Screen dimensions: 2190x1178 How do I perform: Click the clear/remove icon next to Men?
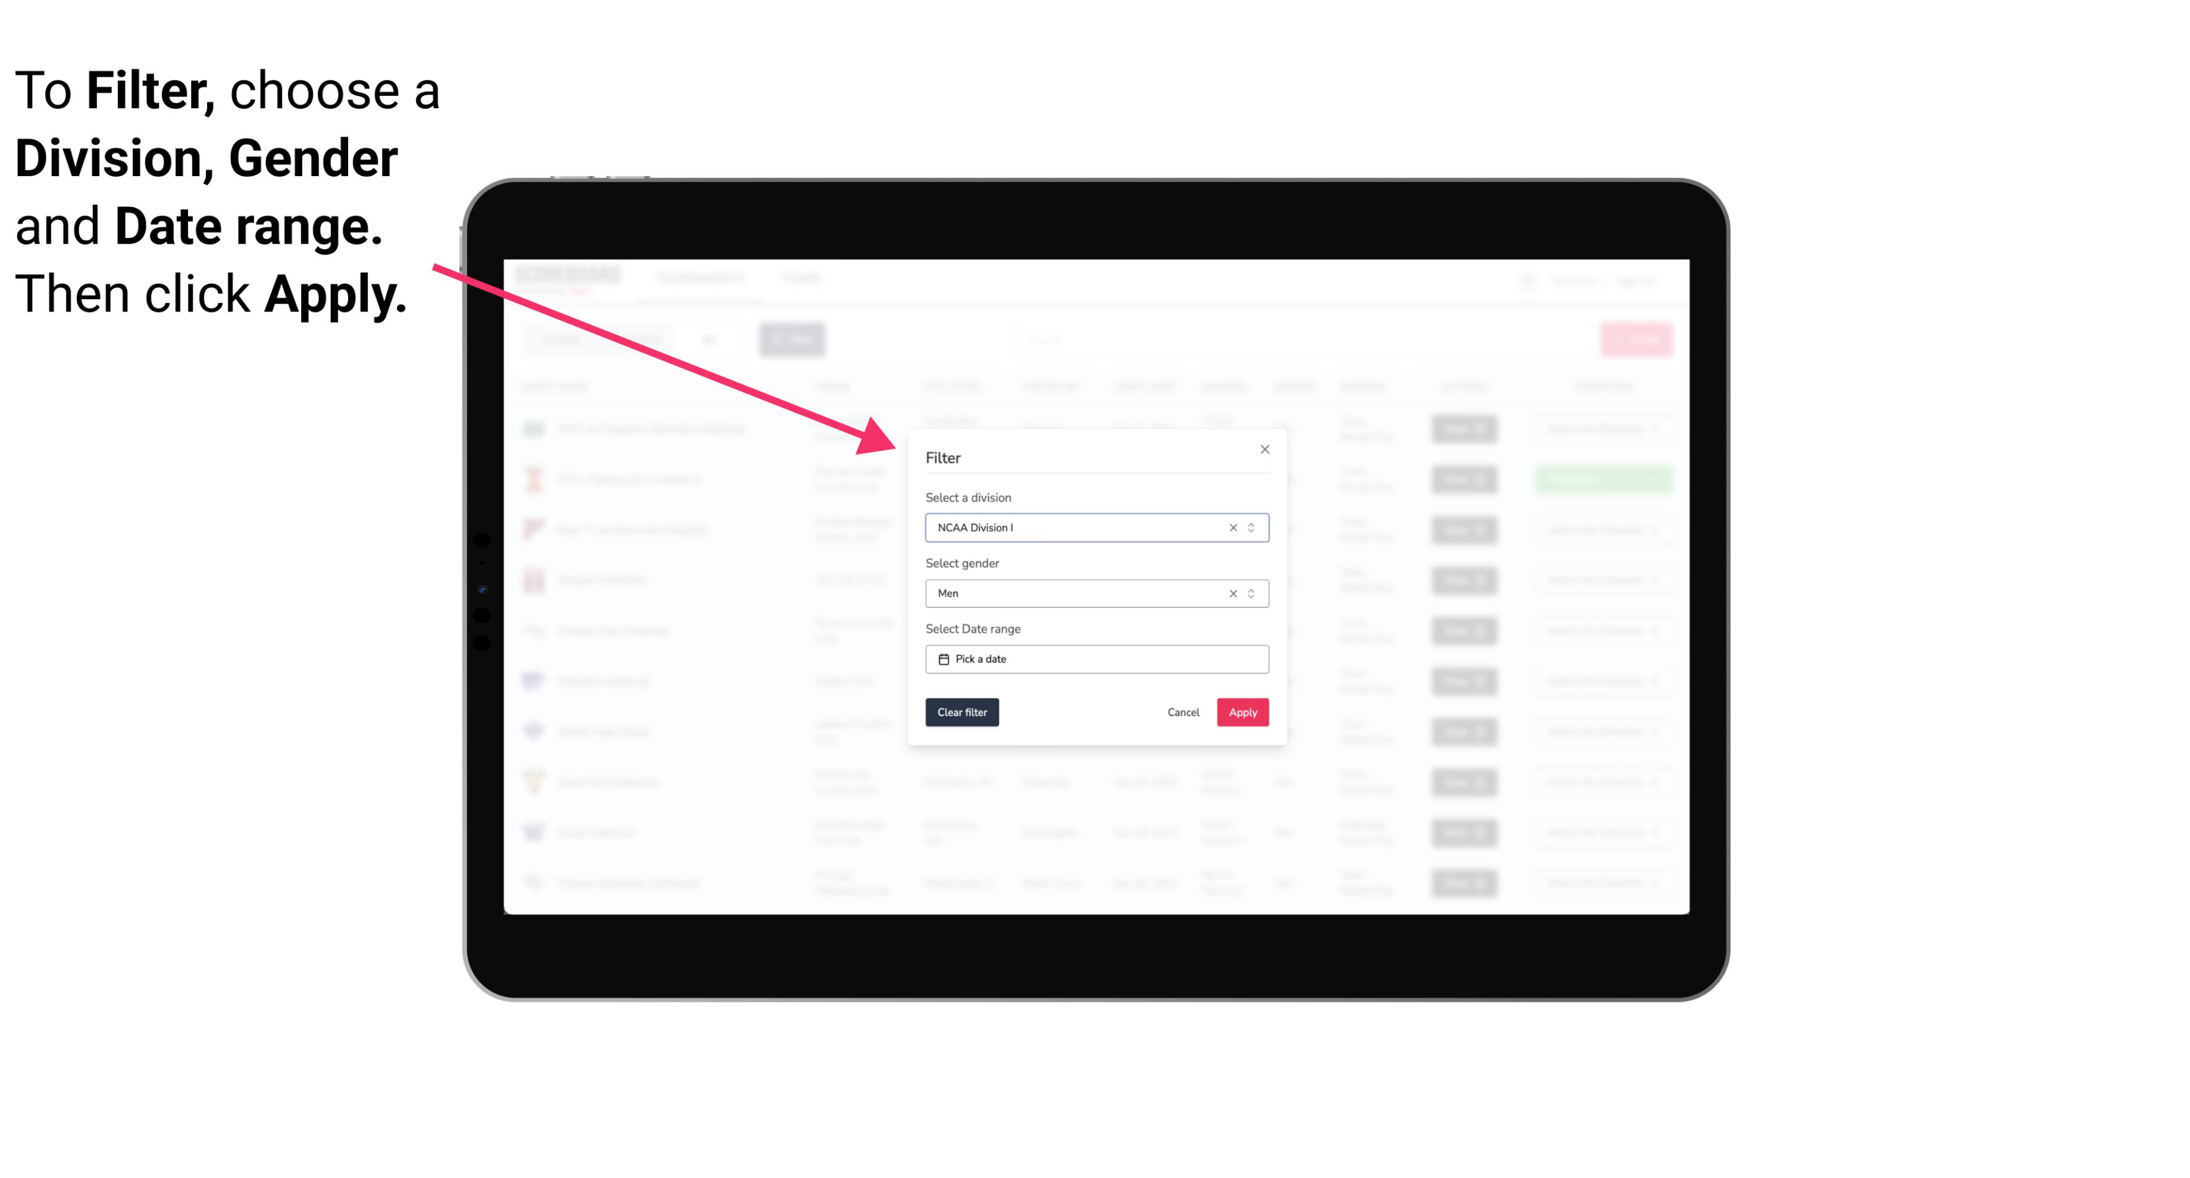coord(1232,593)
